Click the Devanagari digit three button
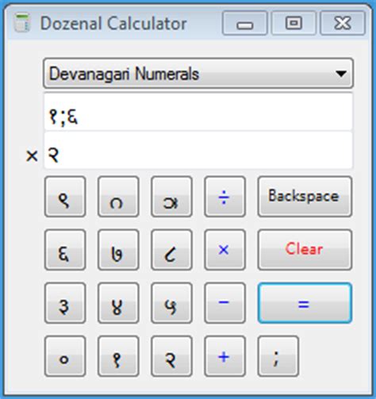The image size is (376, 399). 65,303
